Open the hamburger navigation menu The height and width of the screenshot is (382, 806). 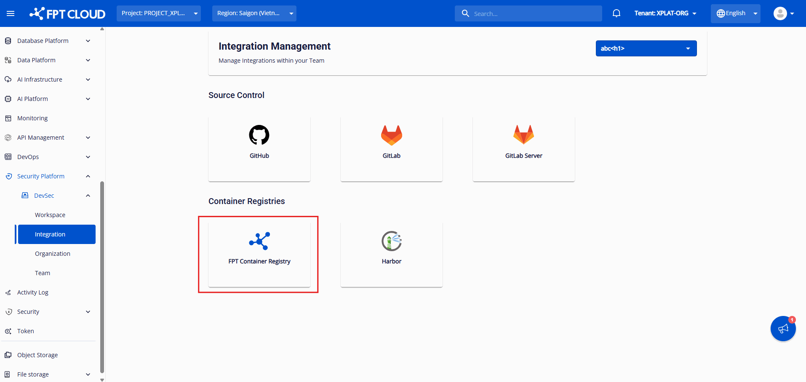11,13
